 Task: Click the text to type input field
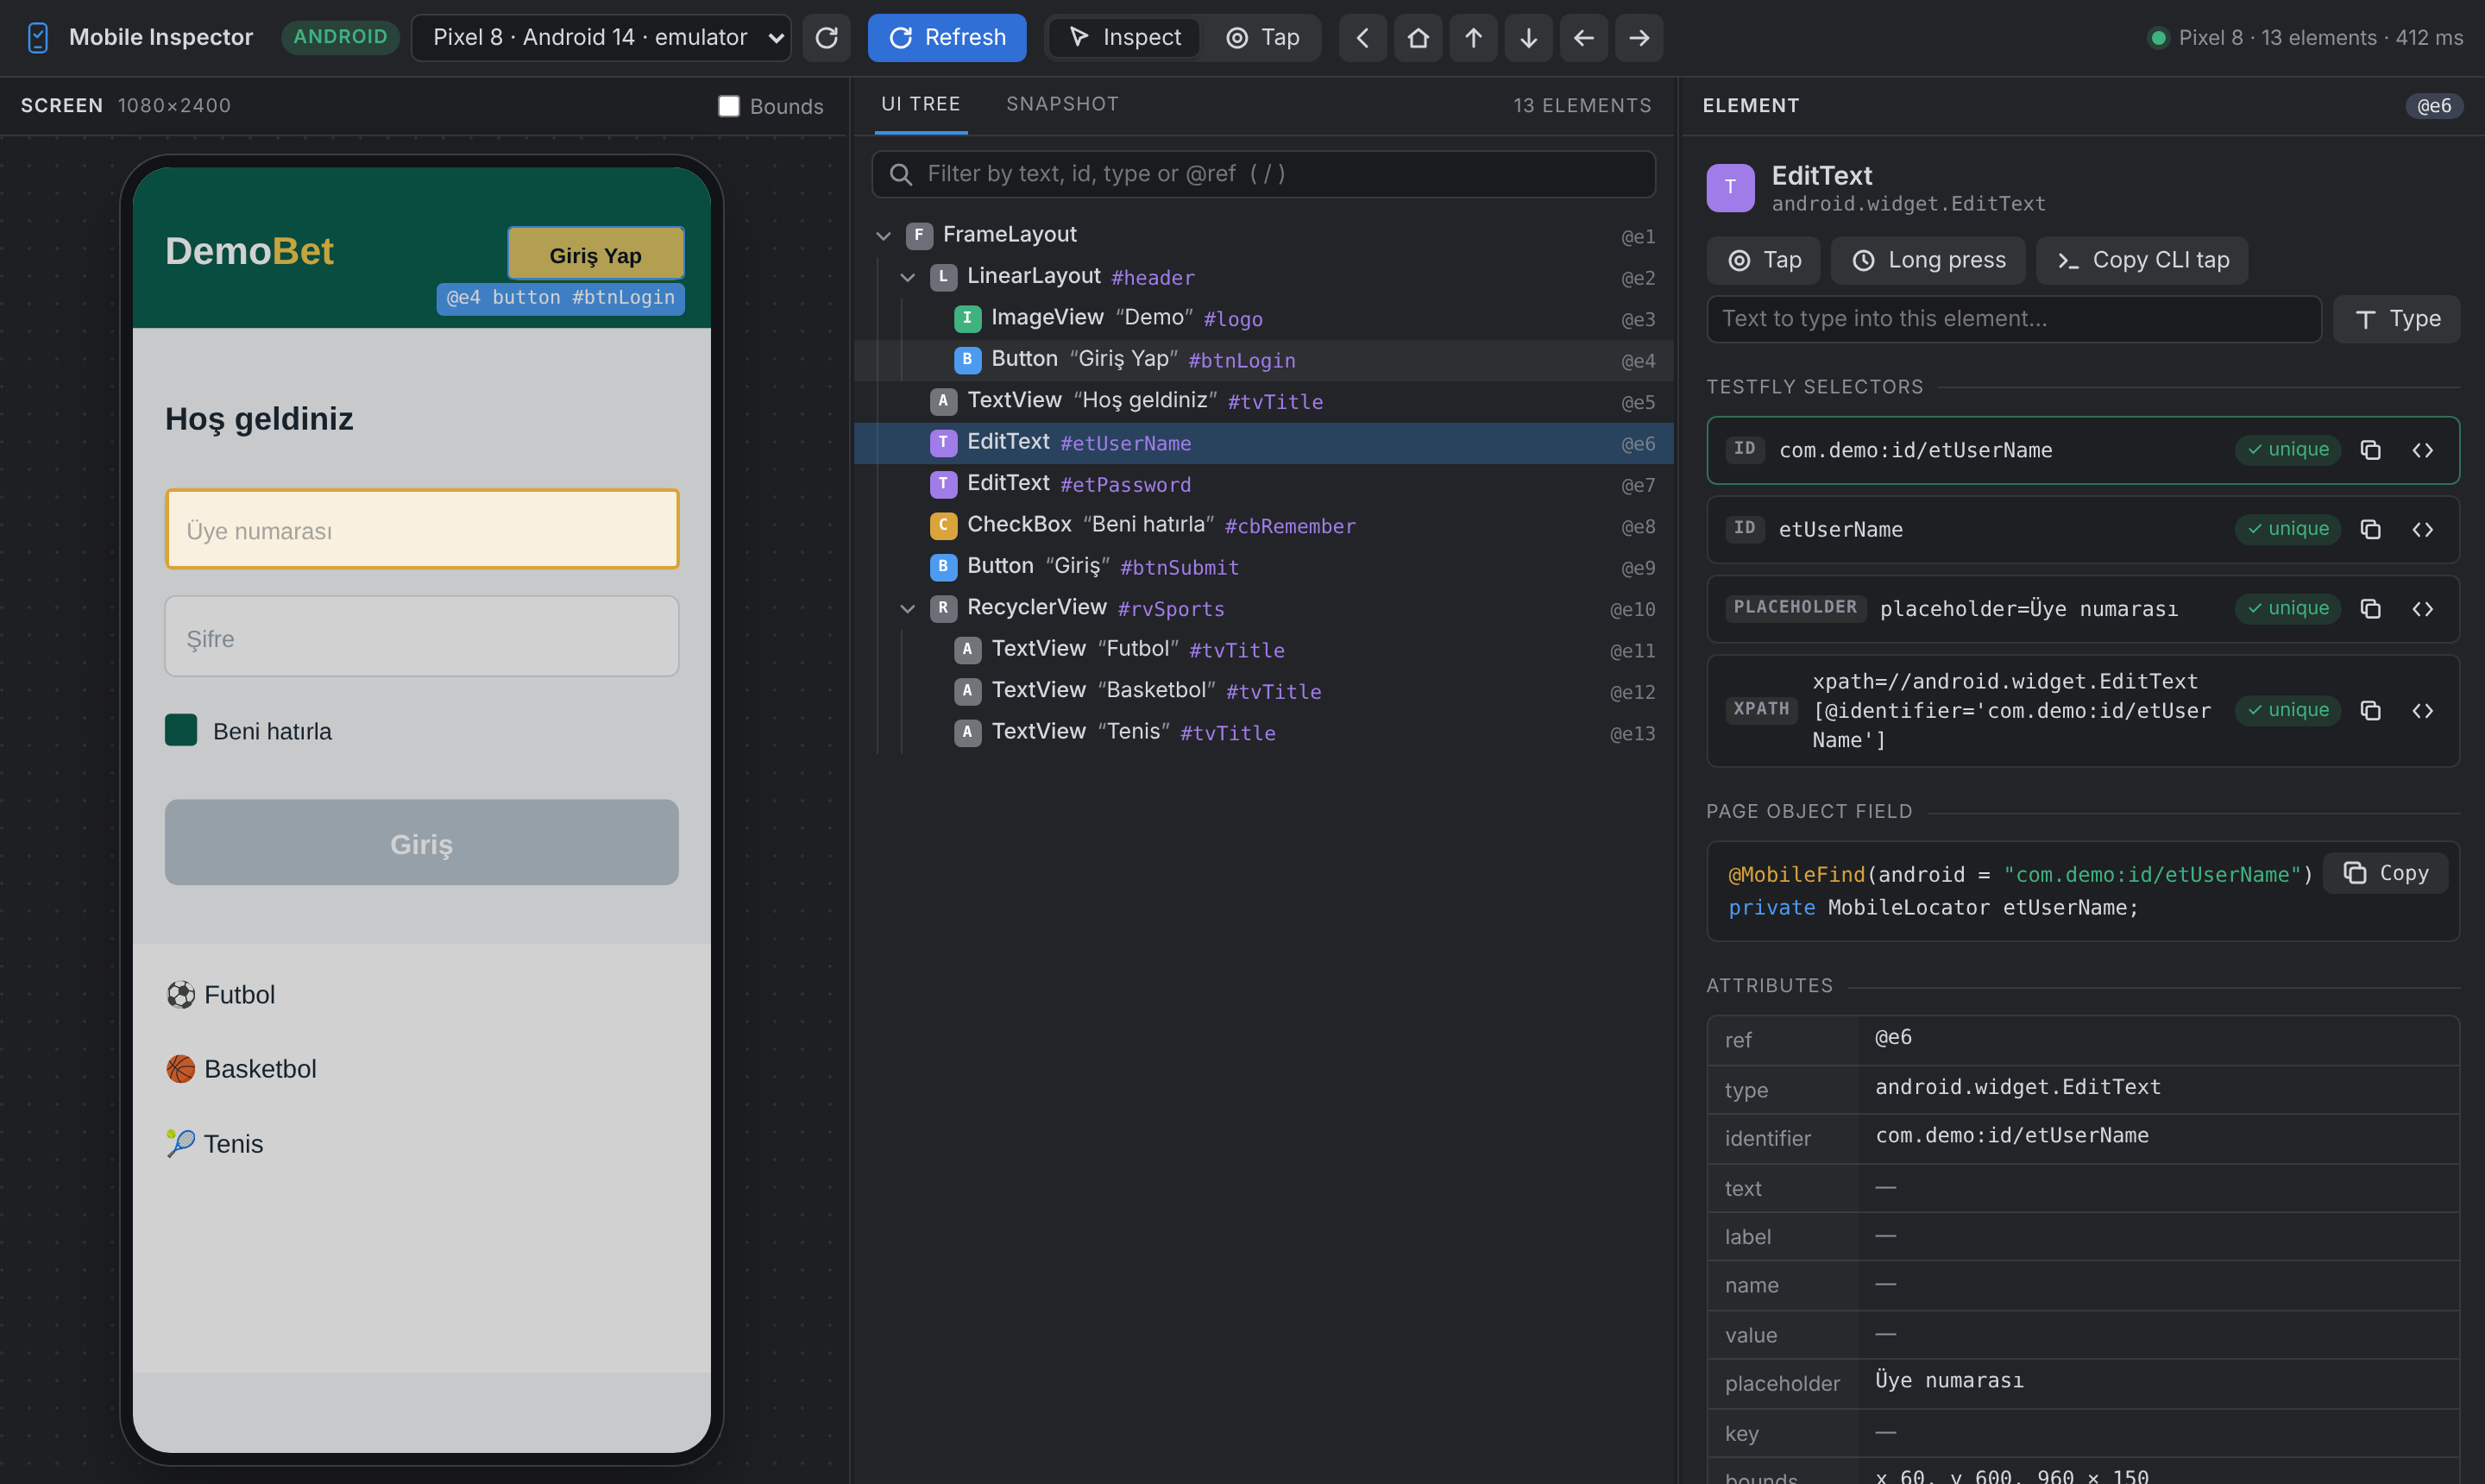2013,319
